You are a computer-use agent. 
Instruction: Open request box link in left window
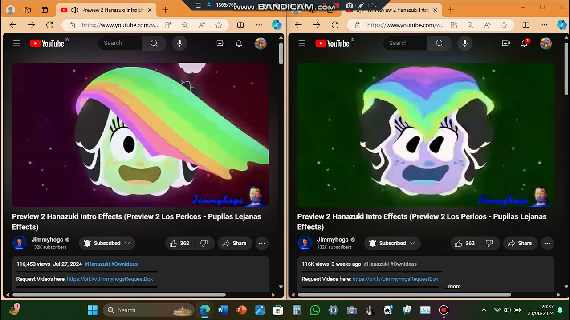point(110,279)
